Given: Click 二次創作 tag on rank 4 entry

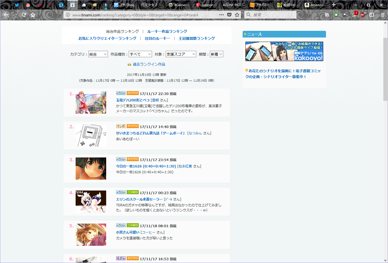Looking at the screenshot, I should pos(133,192).
